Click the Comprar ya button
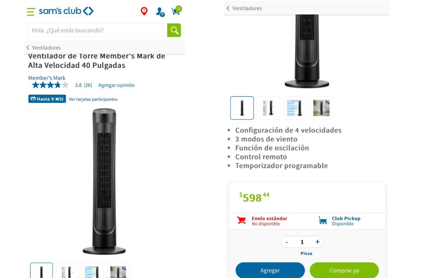The image size is (447, 278). (x=344, y=270)
